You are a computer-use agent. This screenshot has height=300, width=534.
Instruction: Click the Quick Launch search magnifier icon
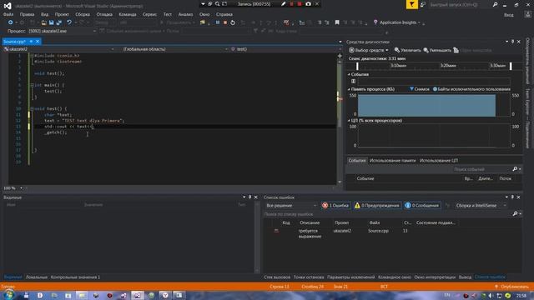click(495, 4)
